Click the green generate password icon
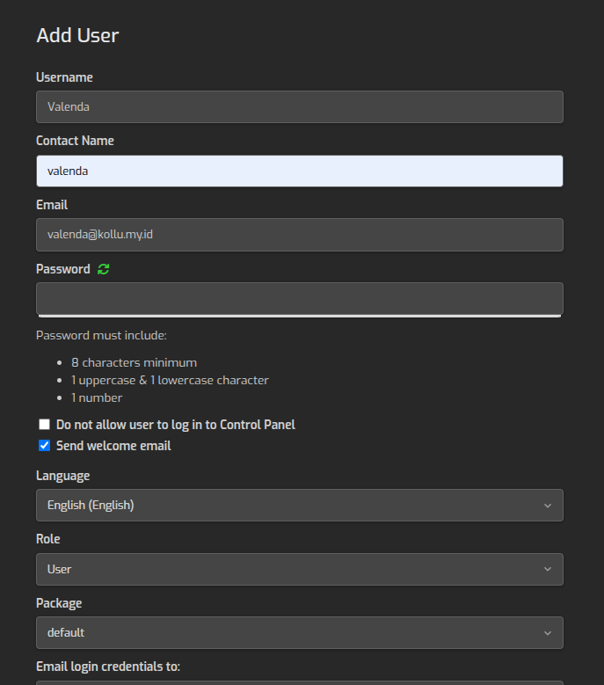 click(x=104, y=269)
